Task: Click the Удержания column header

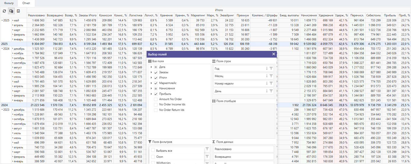Action: [326, 15]
